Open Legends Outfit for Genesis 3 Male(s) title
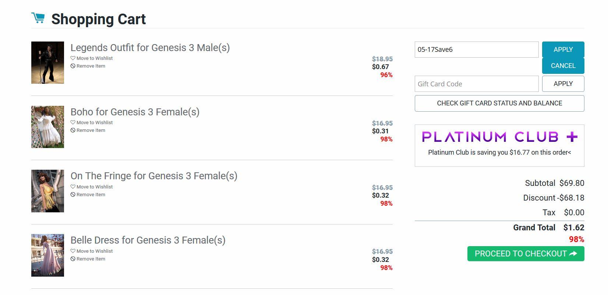Screen dimensions: 608x295 click(150, 48)
